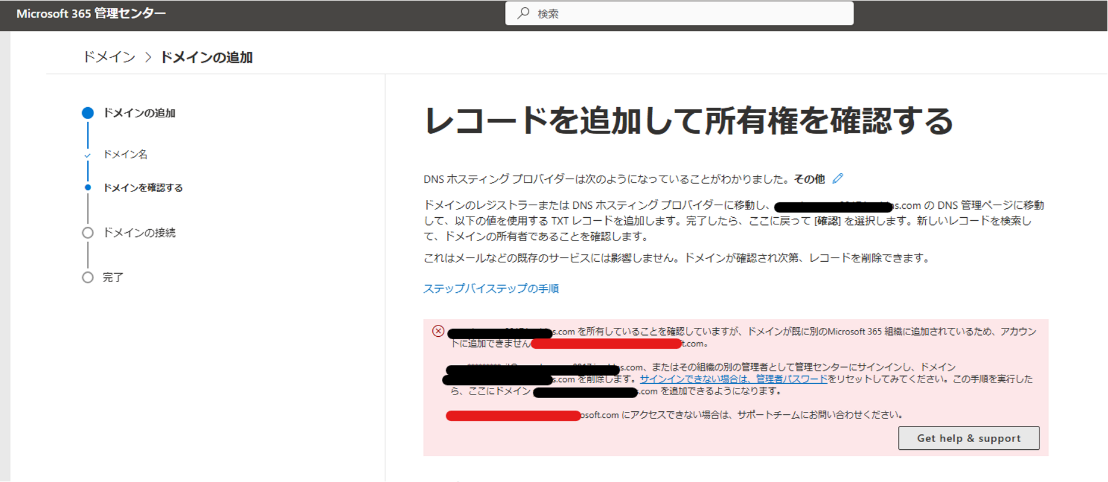Click the blue ドメインの追加 step circle
This screenshot has height=482, width=1108.
[x=88, y=113]
